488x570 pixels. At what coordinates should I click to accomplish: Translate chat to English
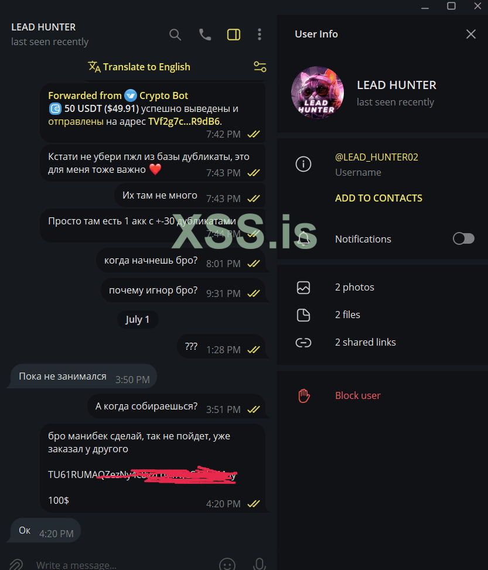pyautogui.click(x=139, y=67)
